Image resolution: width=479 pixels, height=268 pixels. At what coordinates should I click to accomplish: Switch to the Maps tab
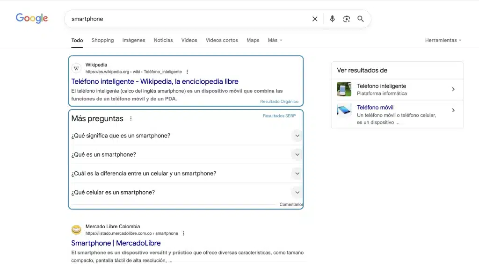coord(253,40)
